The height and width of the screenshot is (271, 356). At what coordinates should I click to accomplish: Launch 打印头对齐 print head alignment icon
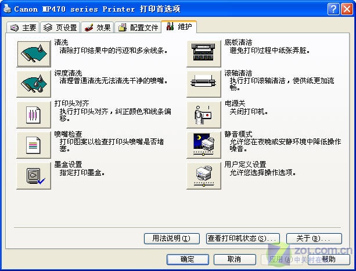[x=34, y=115]
